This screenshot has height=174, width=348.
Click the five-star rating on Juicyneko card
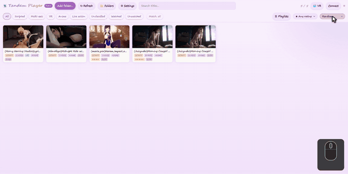point(139,59)
